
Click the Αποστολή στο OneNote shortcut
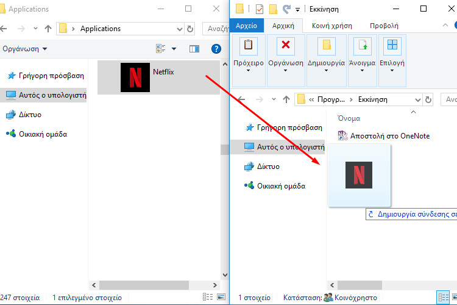coord(383,136)
